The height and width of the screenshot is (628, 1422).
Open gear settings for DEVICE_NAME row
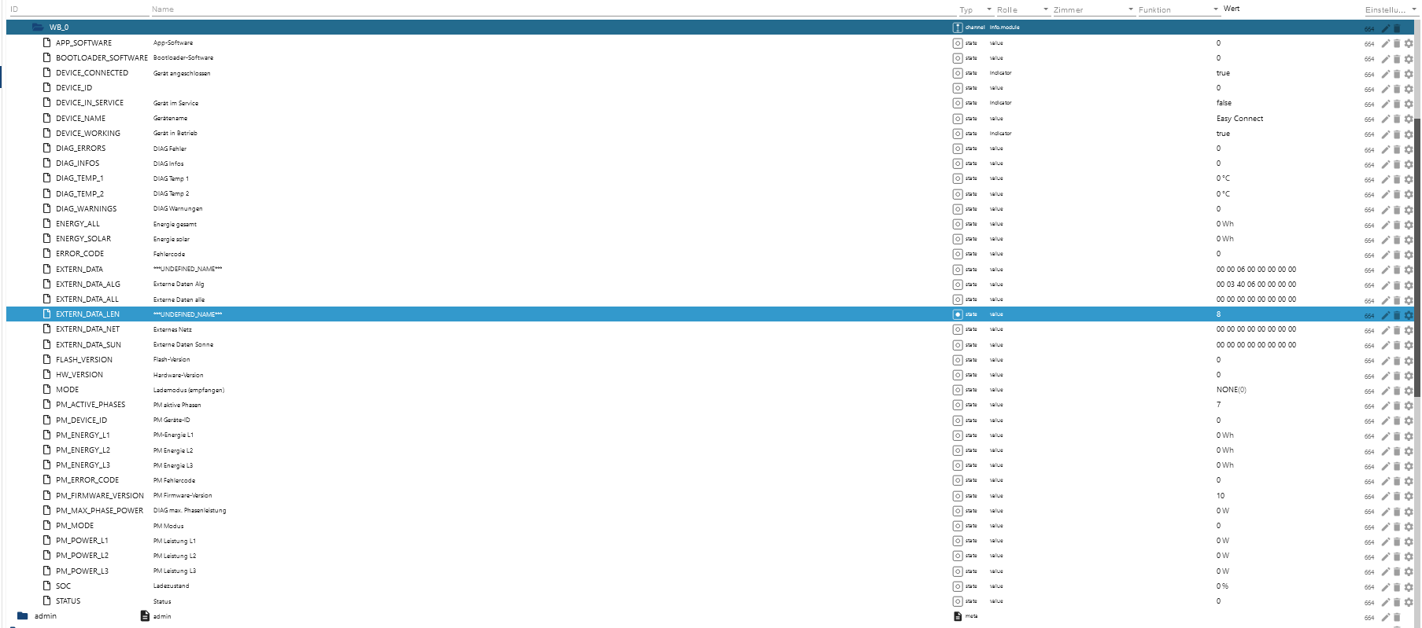1409,119
